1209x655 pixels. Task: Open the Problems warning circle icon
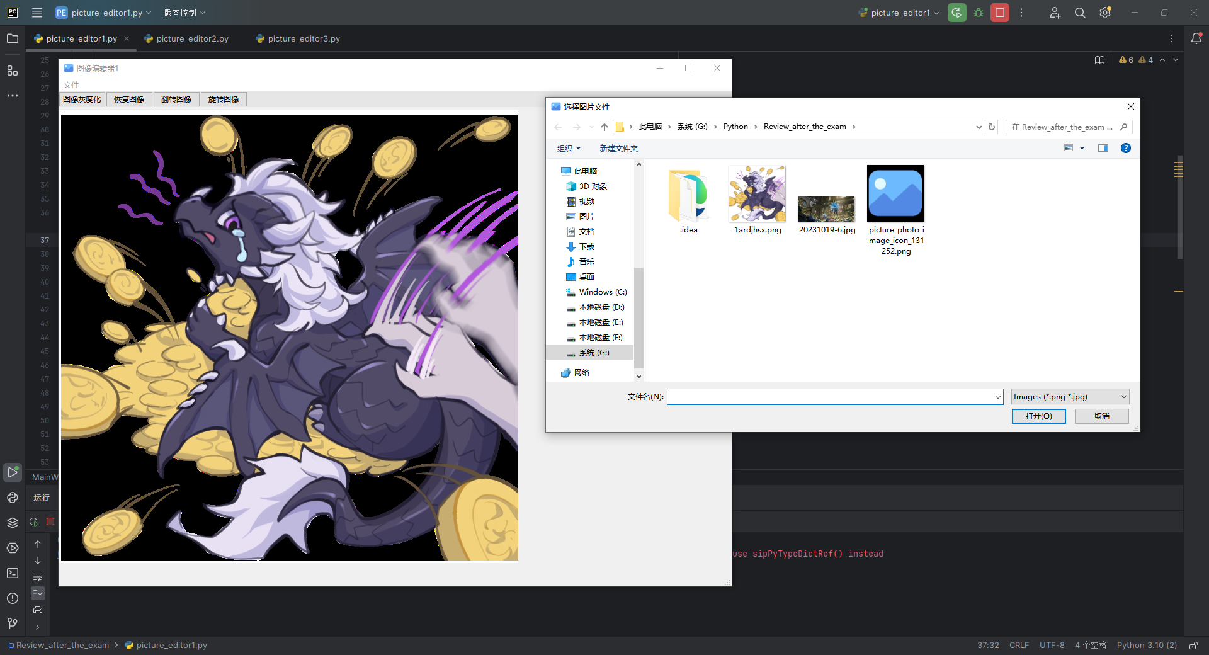13,598
